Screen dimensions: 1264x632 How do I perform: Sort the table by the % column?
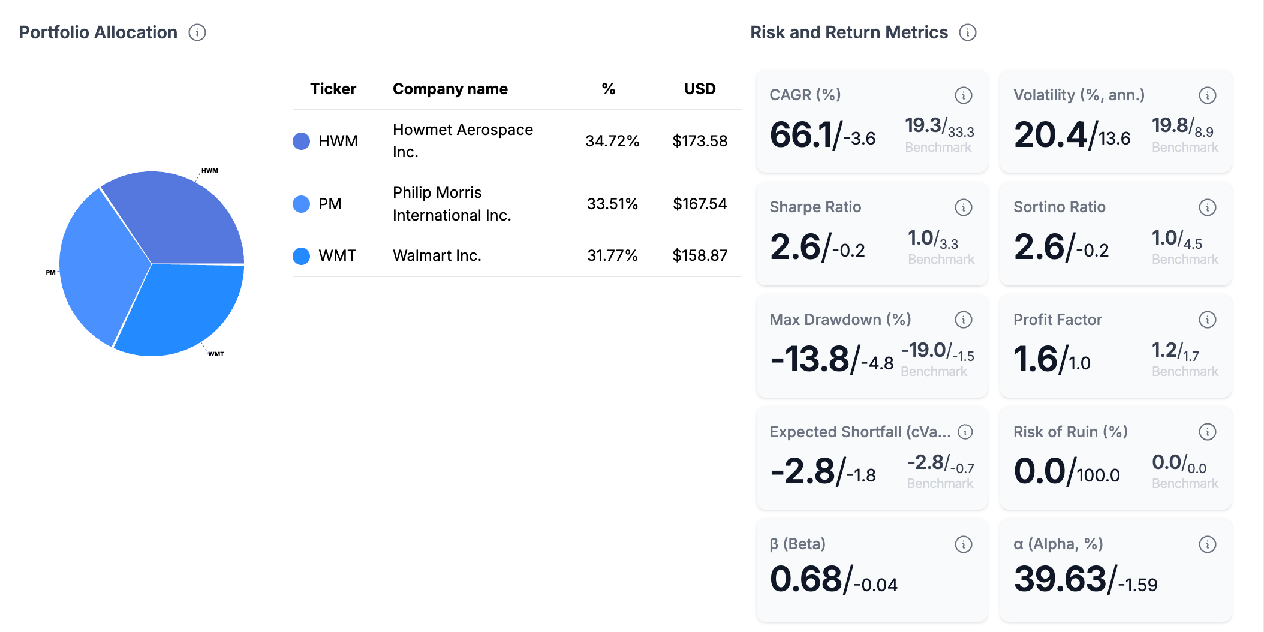point(607,88)
